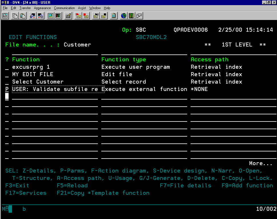Stop macro recording with the red square icon
Image resolution: width=277 pixels, height=219 pixels.
pos(86,16)
